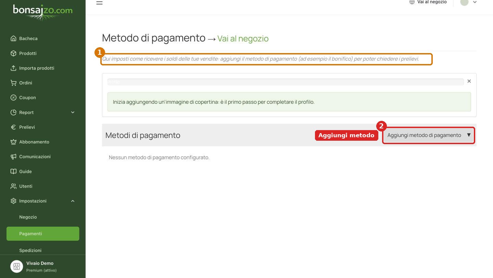Follow the green Vai al negozio heading link
The width and height of the screenshot is (493, 278).
click(243, 38)
